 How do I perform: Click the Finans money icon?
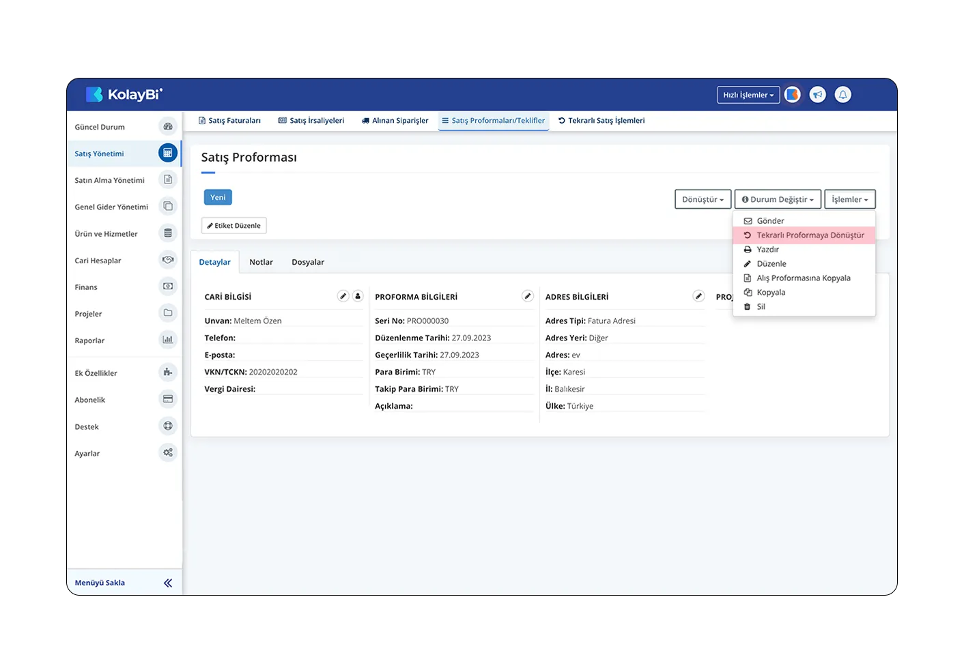pyautogui.click(x=168, y=287)
